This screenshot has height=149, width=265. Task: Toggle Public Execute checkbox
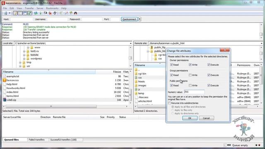click(x=209, y=86)
